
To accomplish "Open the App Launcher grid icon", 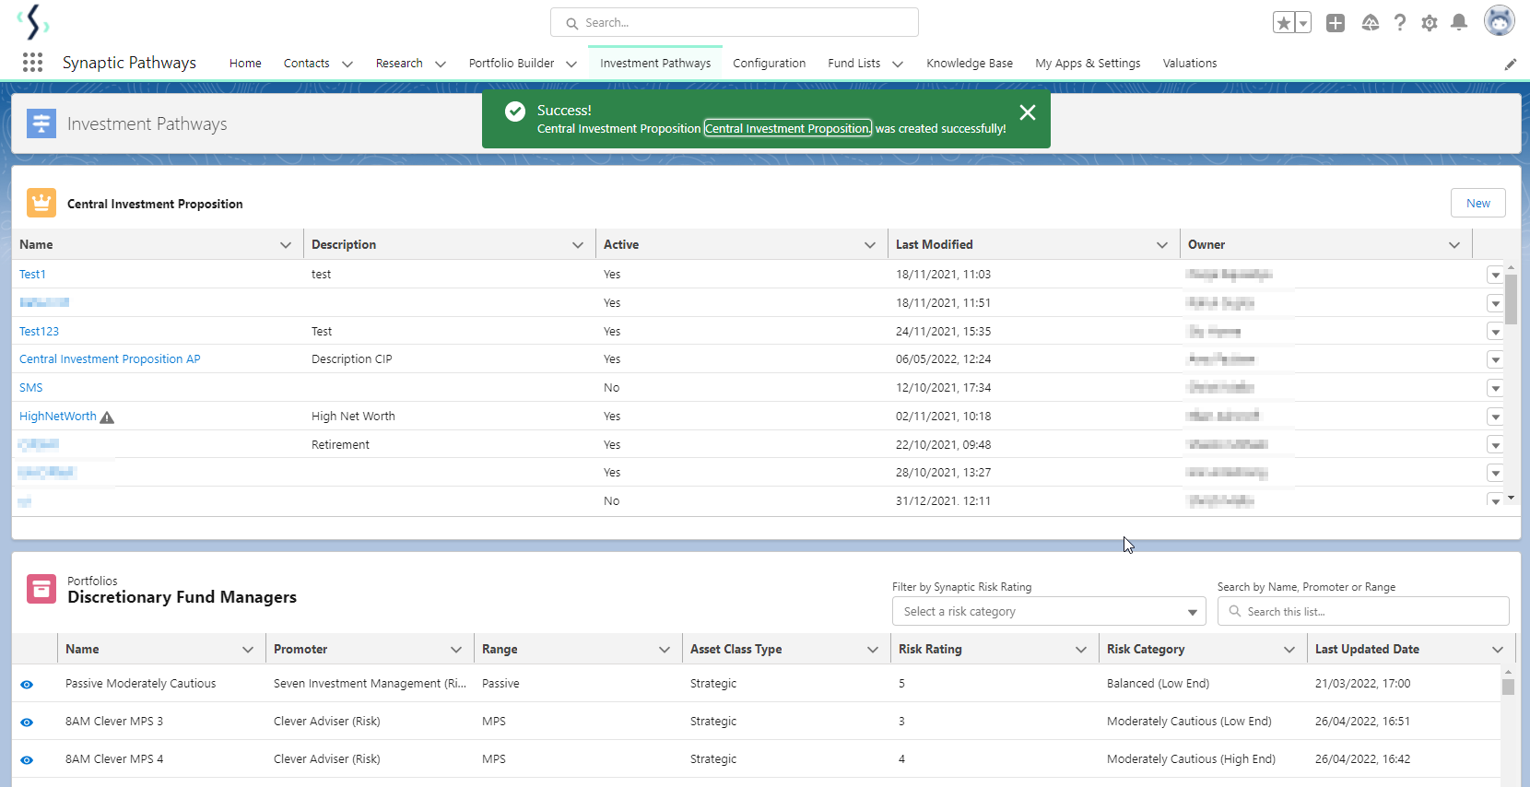I will coord(32,63).
